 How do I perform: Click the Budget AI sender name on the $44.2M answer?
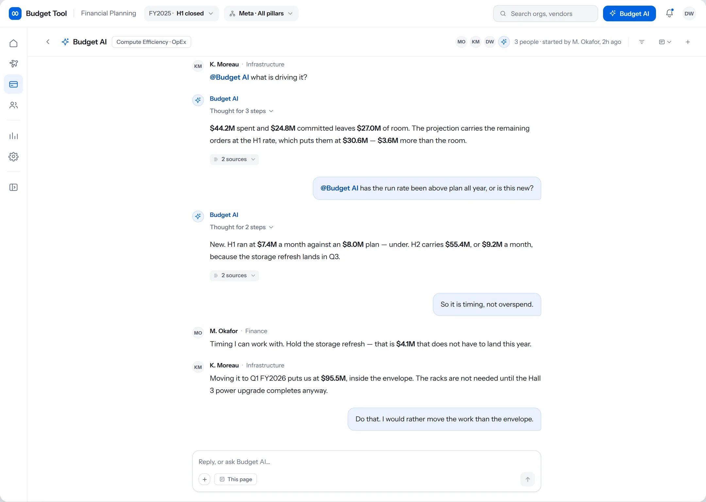224,99
